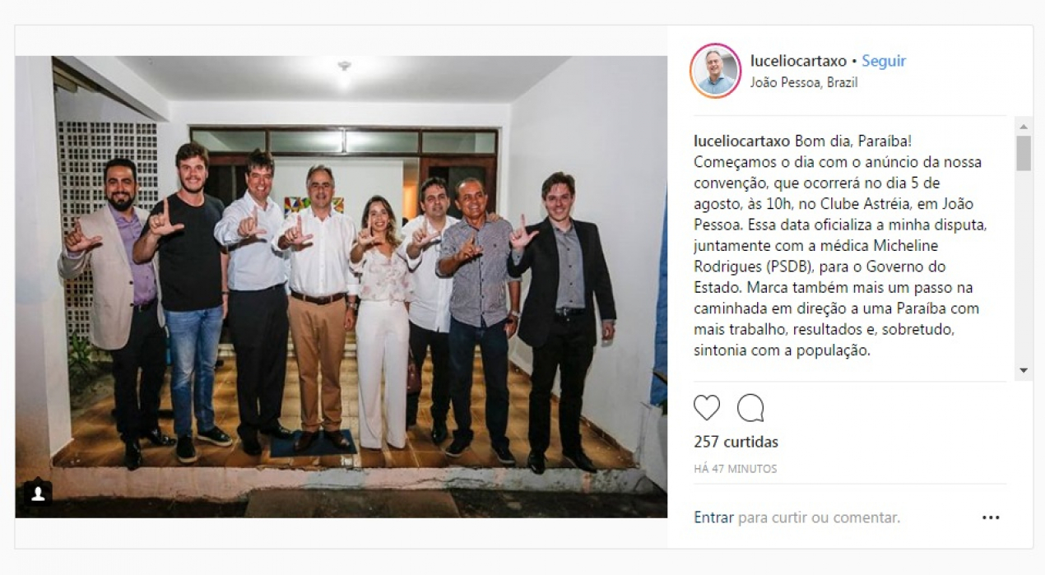Open the comment speech bubble icon
Image resolution: width=1045 pixels, height=575 pixels.
pos(750,408)
